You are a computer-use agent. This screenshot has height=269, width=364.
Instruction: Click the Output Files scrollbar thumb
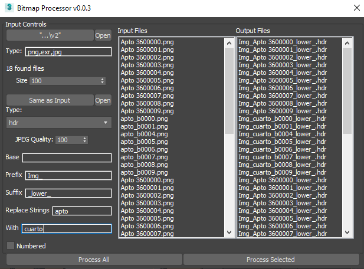347,91
